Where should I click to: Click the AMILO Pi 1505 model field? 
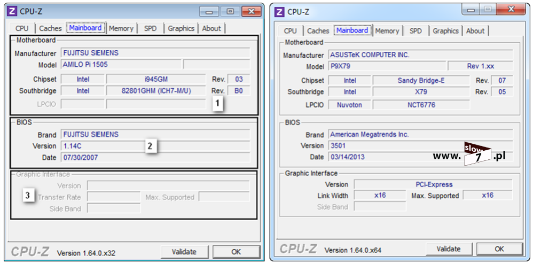coord(121,64)
